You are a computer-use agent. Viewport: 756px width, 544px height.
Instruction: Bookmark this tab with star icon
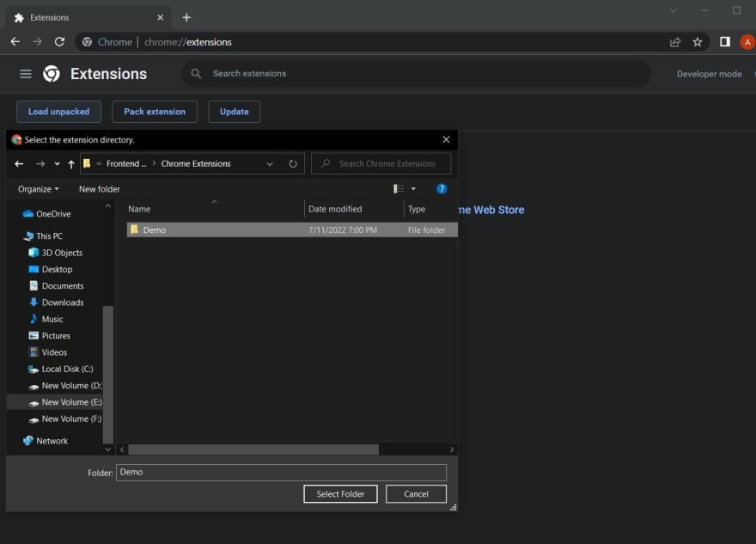[698, 42]
